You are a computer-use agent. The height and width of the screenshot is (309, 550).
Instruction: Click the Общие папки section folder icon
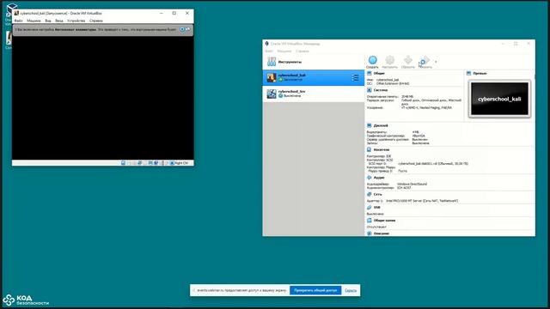pyautogui.click(x=370, y=221)
